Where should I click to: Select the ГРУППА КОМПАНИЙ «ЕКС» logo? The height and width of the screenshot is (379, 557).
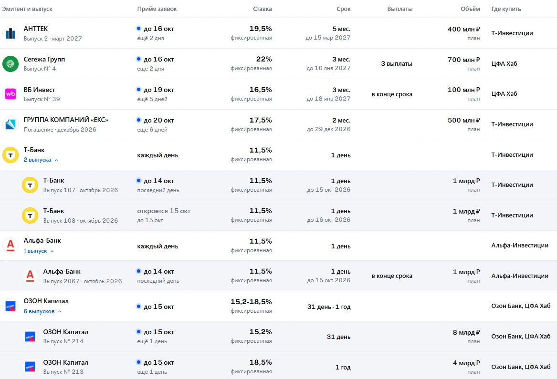[11, 124]
